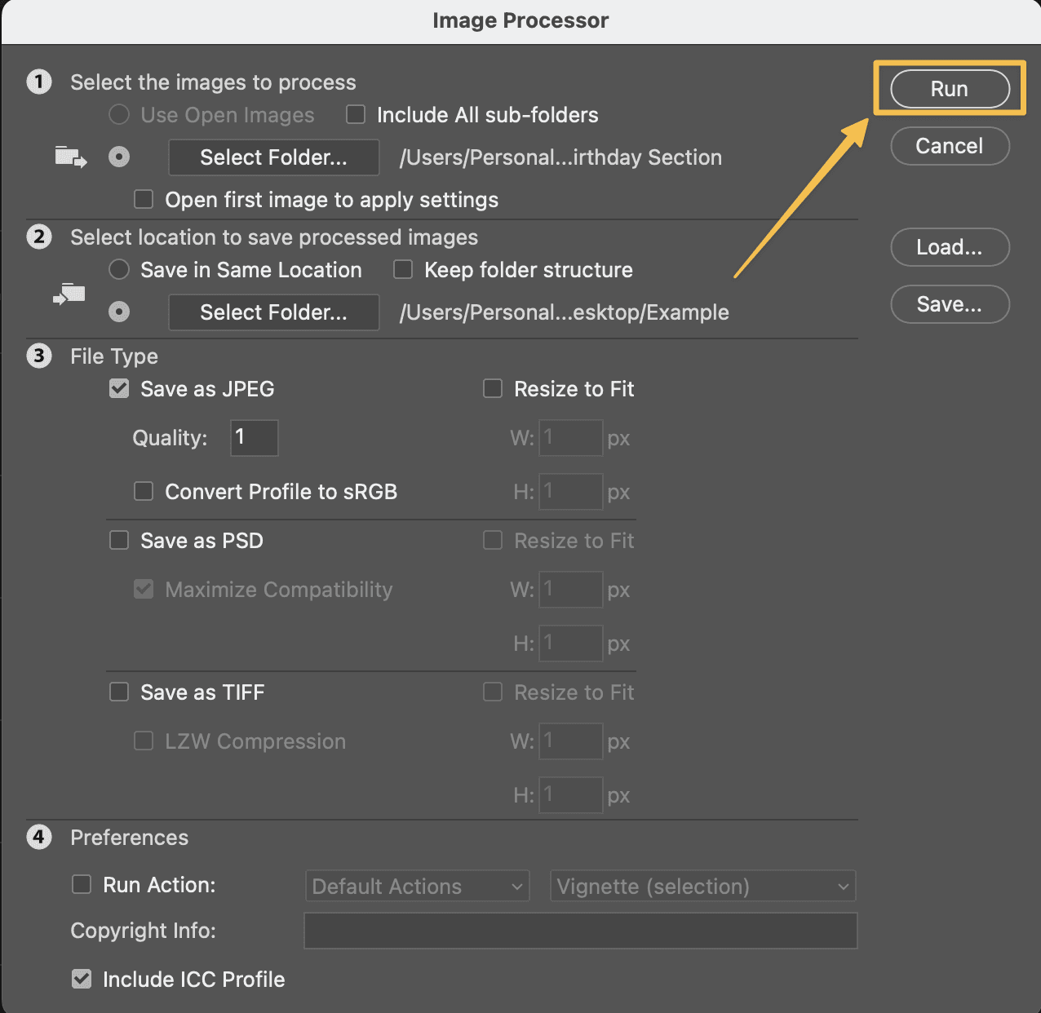Enable the Run Action option
Viewport: 1041px width, 1013px height.
click(81, 885)
